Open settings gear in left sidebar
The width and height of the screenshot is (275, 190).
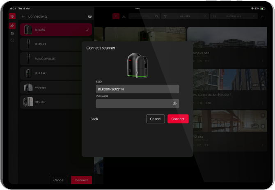pyautogui.click(x=12, y=33)
